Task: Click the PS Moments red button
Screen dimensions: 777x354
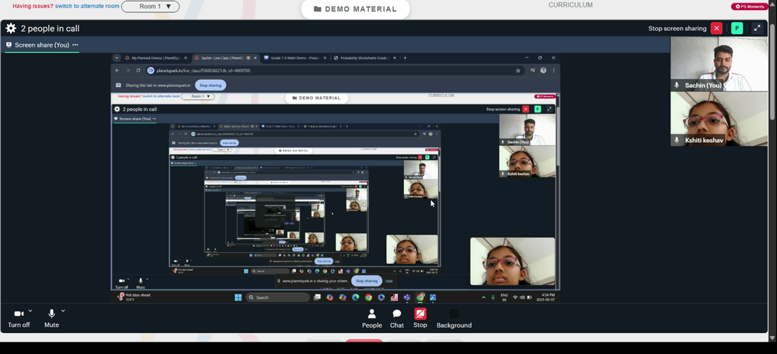Action: pos(750,6)
